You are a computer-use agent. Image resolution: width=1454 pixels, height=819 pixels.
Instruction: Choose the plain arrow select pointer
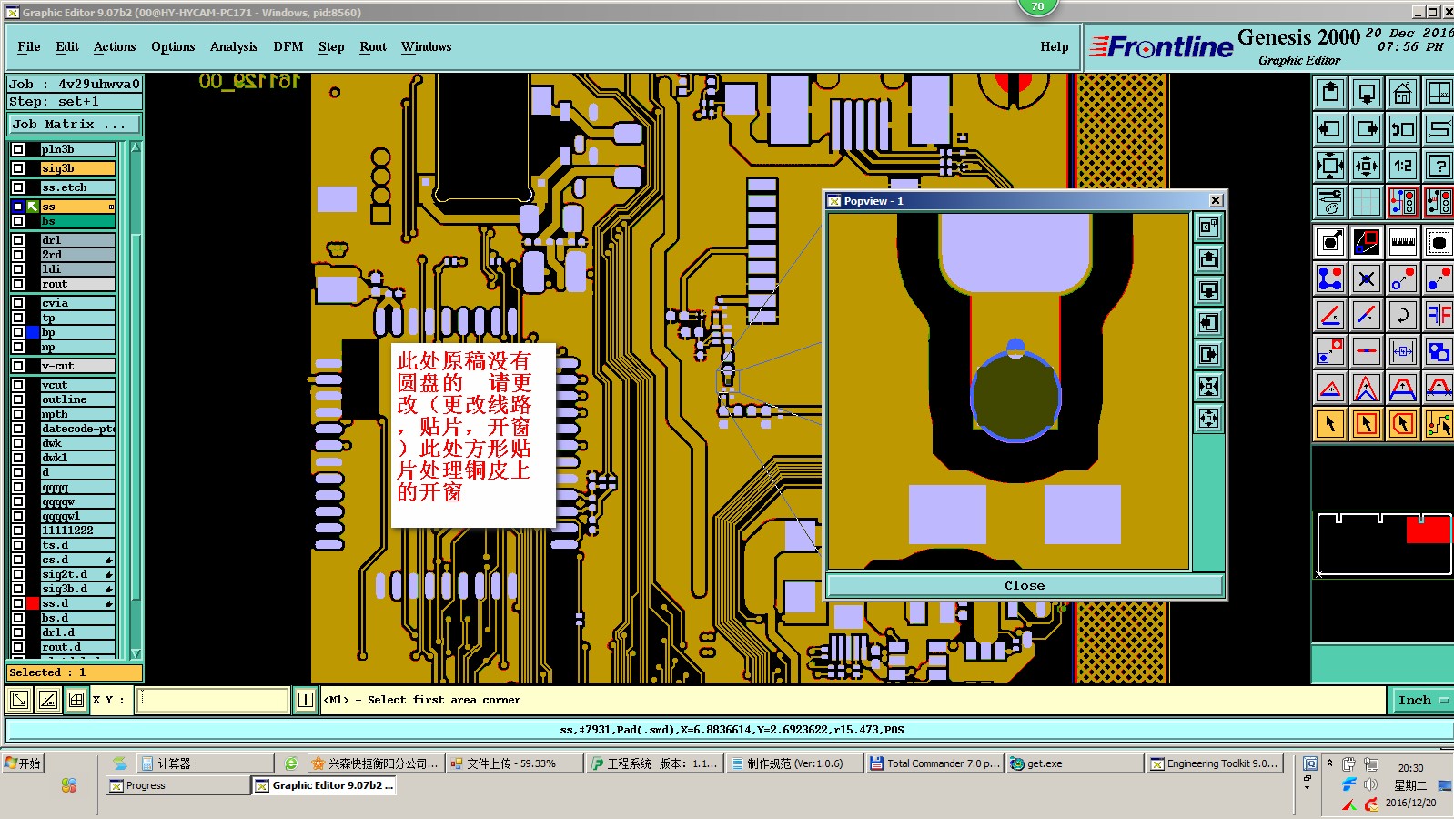(1330, 424)
